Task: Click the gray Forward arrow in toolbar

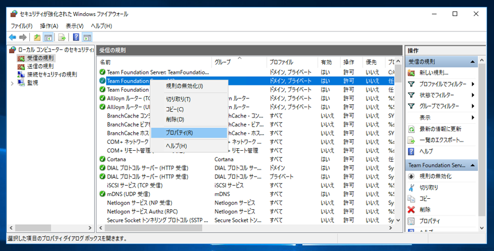Action: click(22, 37)
